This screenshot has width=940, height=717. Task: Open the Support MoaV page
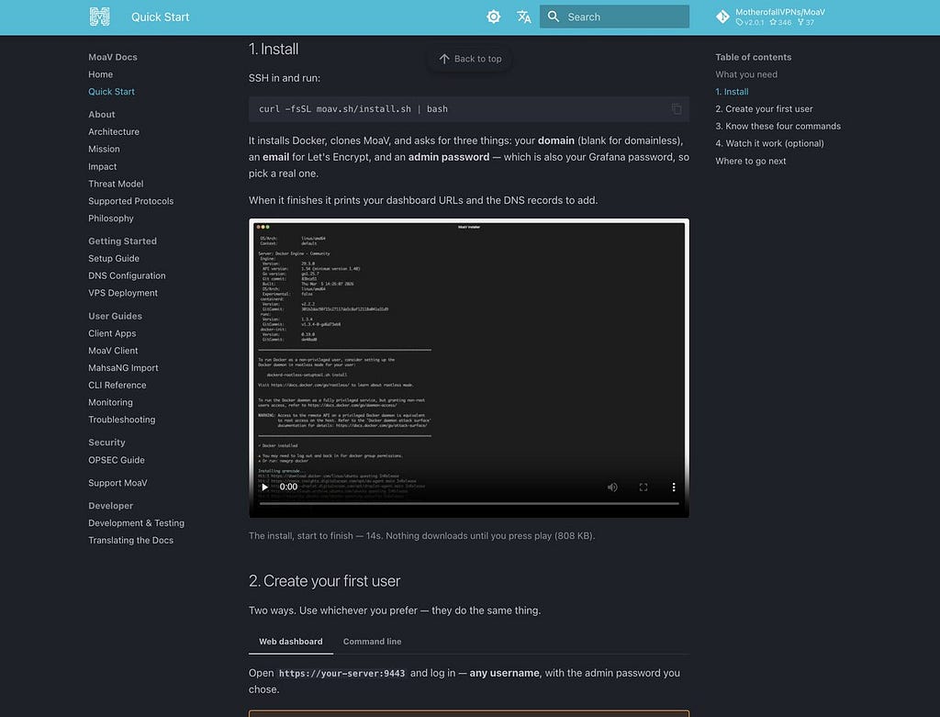117,483
